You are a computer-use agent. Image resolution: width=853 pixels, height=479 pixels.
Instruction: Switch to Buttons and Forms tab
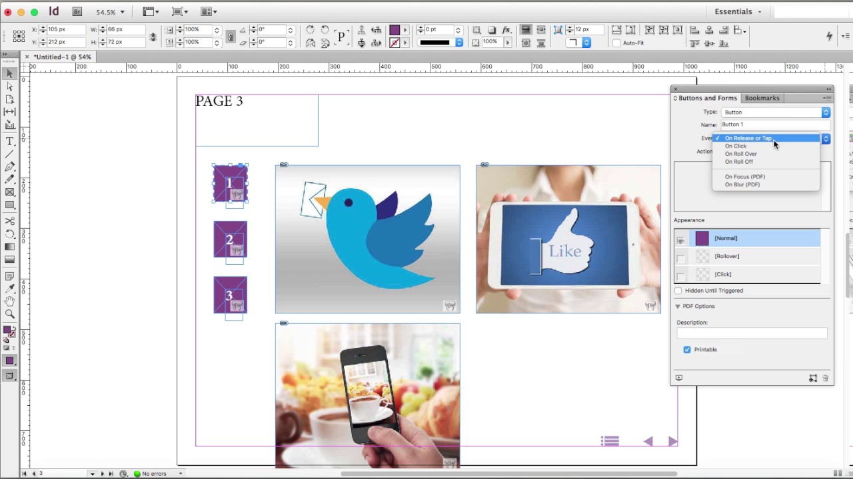tap(707, 98)
